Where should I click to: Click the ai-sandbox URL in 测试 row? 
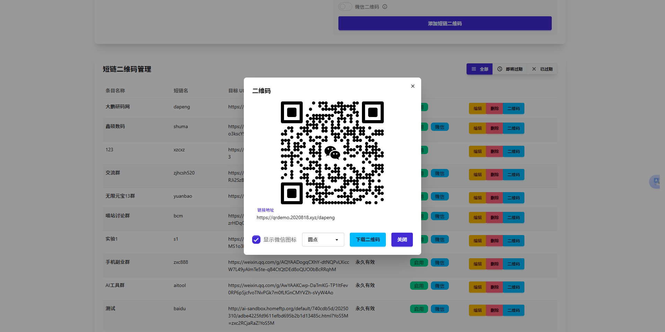point(288,316)
